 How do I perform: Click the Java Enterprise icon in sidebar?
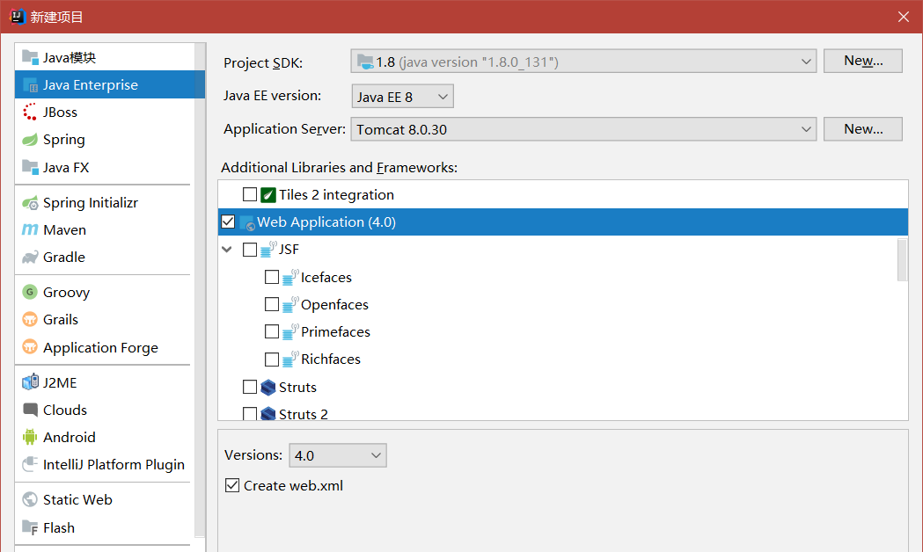click(x=30, y=85)
